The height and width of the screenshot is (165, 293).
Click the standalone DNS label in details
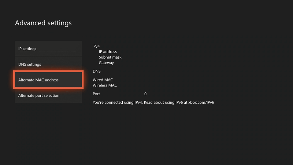pyautogui.click(x=97, y=71)
